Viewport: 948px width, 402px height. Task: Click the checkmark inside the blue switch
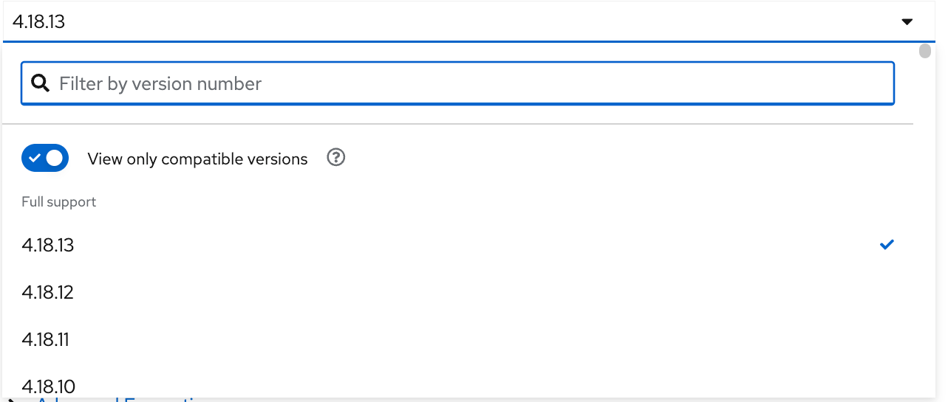pyautogui.click(x=34, y=159)
